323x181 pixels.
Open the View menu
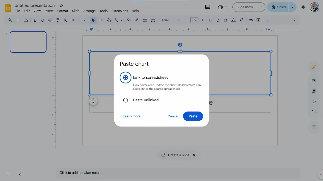click(37, 11)
